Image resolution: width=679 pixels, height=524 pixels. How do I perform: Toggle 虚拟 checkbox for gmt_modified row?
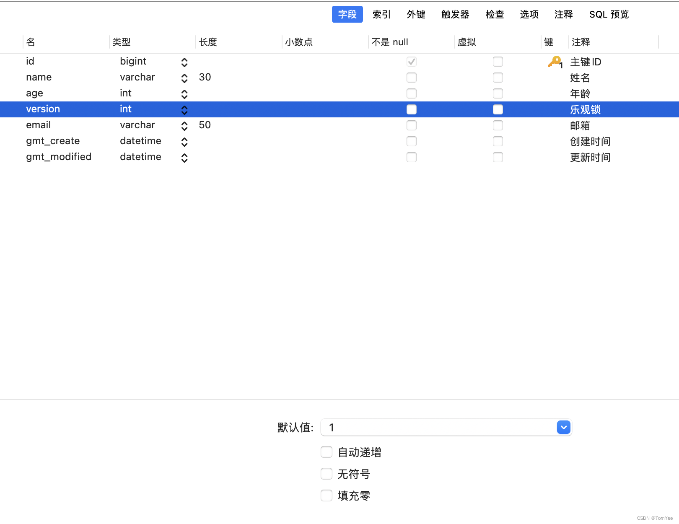tap(498, 157)
